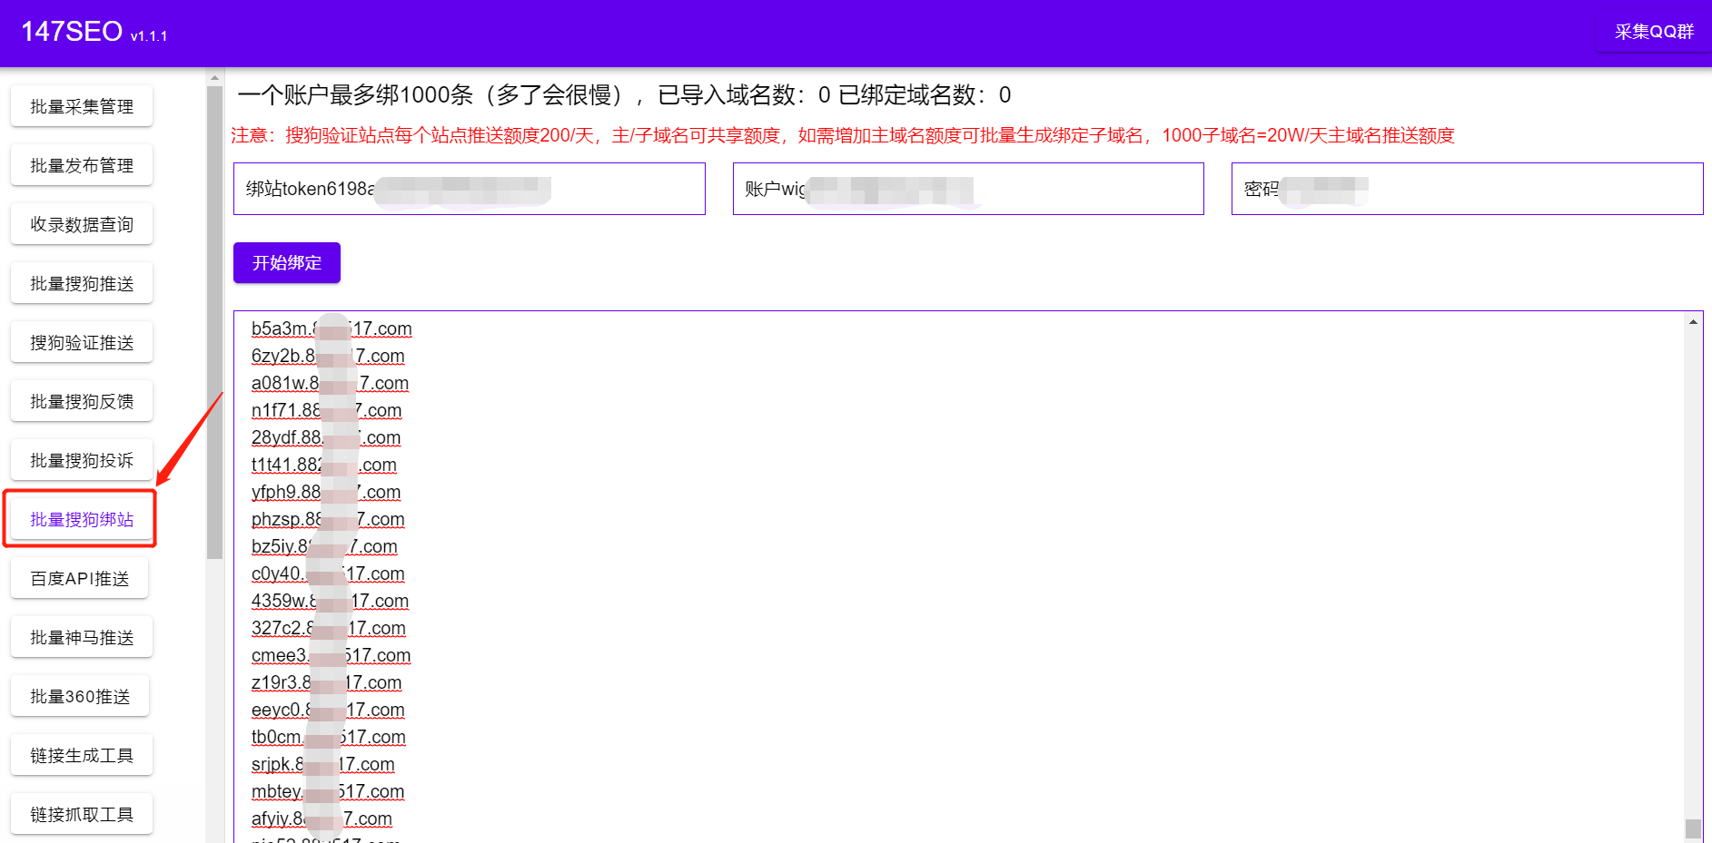Click the domain line starting with t1t41
Screen dimensions: 1712x843
click(324, 465)
